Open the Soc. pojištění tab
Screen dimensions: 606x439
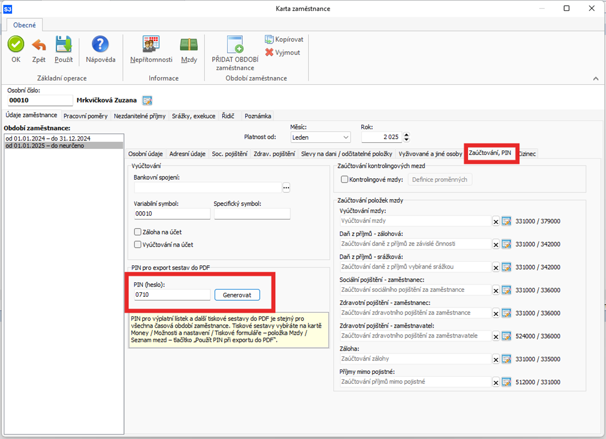pos(229,154)
